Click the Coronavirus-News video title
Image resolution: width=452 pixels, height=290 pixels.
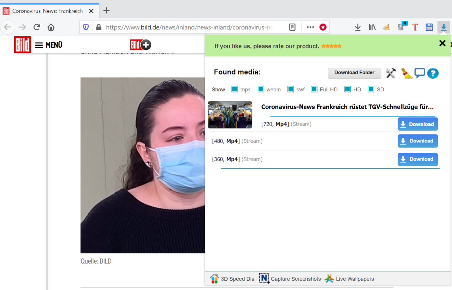347,107
